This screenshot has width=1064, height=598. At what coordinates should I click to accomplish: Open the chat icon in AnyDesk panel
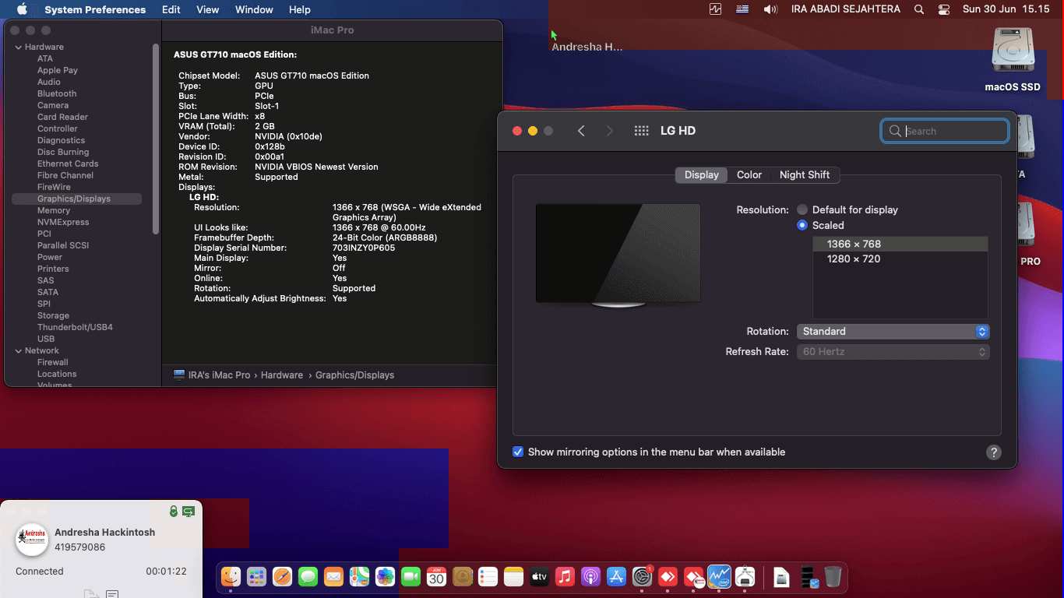click(x=112, y=594)
